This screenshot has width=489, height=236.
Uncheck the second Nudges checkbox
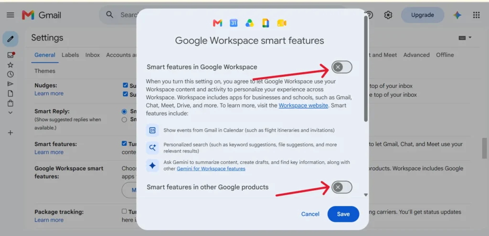coord(125,94)
